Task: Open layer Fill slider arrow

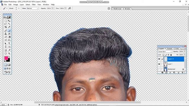Action: [185, 55]
